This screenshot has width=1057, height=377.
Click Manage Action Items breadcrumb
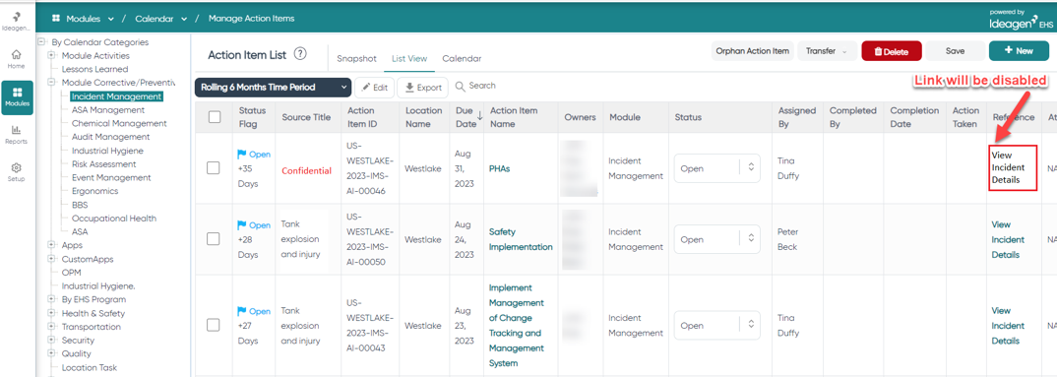(251, 19)
